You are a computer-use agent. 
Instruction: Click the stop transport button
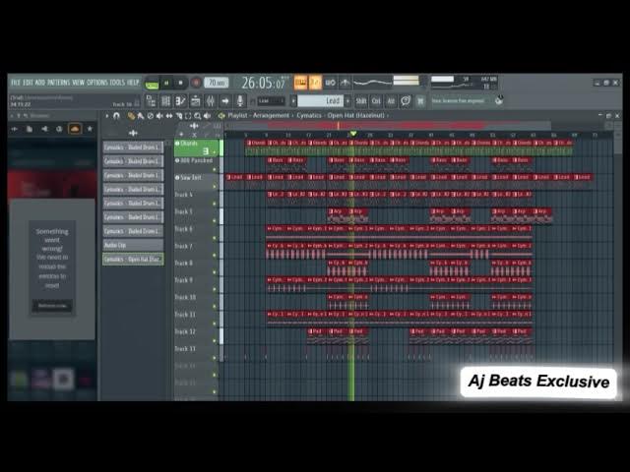(181, 83)
